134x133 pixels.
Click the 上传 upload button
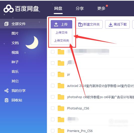(61, 24)
